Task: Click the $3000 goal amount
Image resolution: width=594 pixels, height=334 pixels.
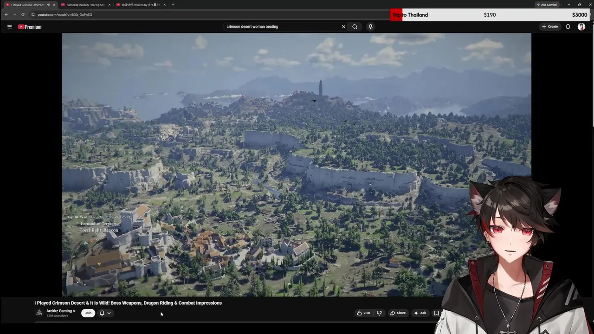Action: click(580, 15)
